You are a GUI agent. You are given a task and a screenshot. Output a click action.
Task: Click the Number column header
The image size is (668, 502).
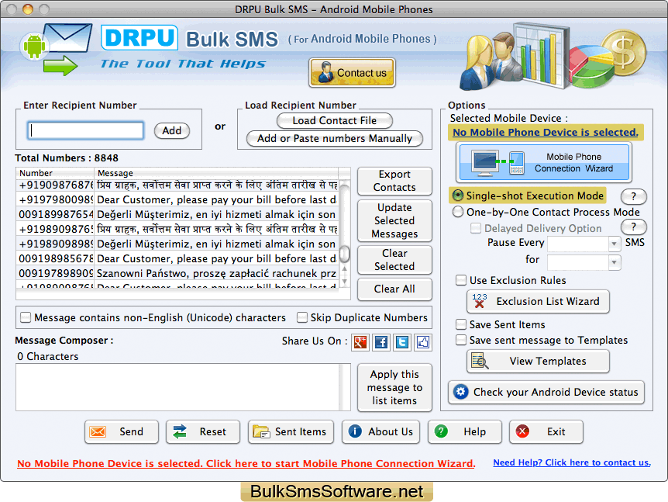click(55, 173)
